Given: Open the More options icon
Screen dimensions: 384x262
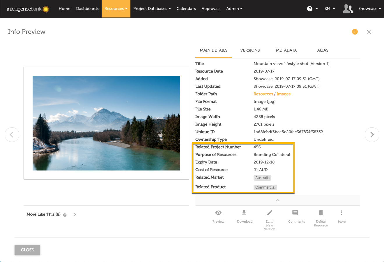Looking at the screenshot, I should [x=341, y=213].
